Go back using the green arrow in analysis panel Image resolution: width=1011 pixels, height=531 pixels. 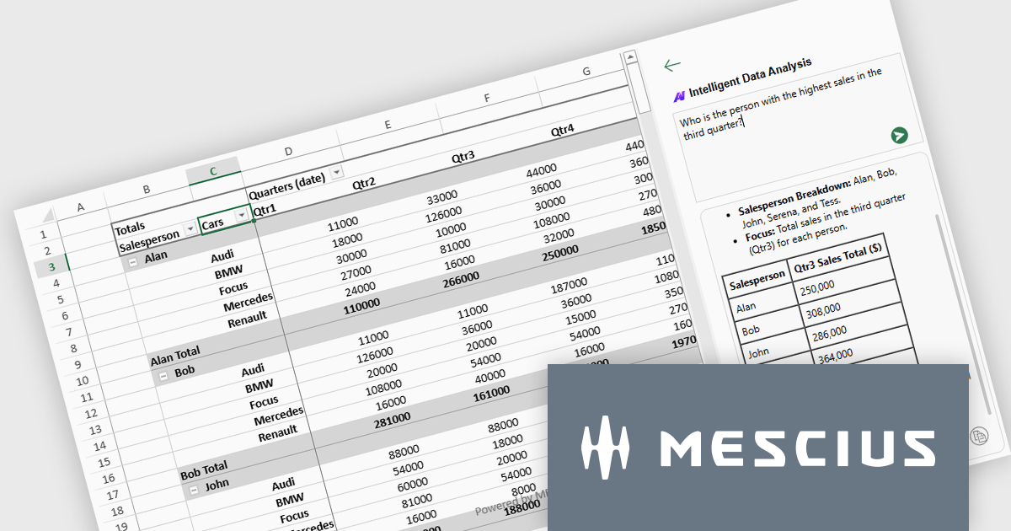coord(671,66)
